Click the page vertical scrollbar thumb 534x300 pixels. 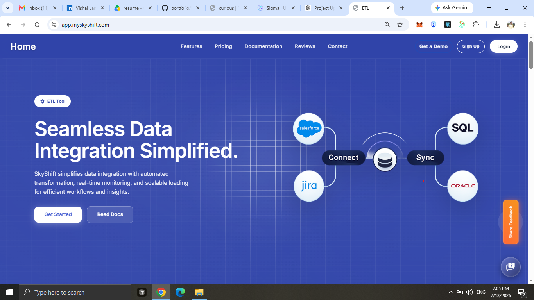pos(531,54)
